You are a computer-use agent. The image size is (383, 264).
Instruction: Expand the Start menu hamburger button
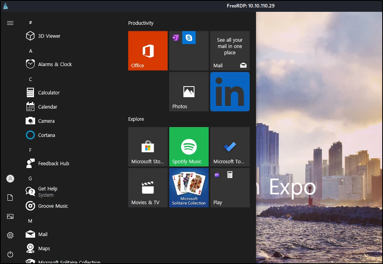10,23
